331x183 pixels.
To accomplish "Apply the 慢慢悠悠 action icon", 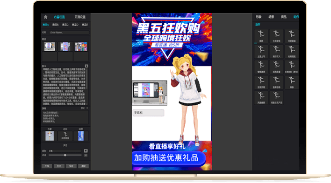I will click(x=261, y=67).
